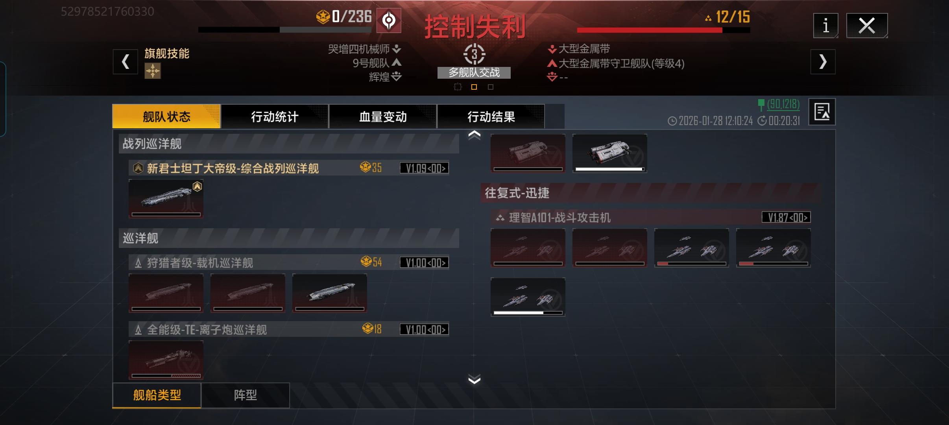Viewport: 949px width, 425px height.
Task: Click the red 12/15 enemy health bar
Action: coord(663,30)
